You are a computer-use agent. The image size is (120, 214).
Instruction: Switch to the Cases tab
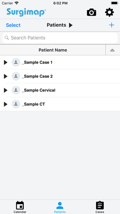tap(100, 207)
